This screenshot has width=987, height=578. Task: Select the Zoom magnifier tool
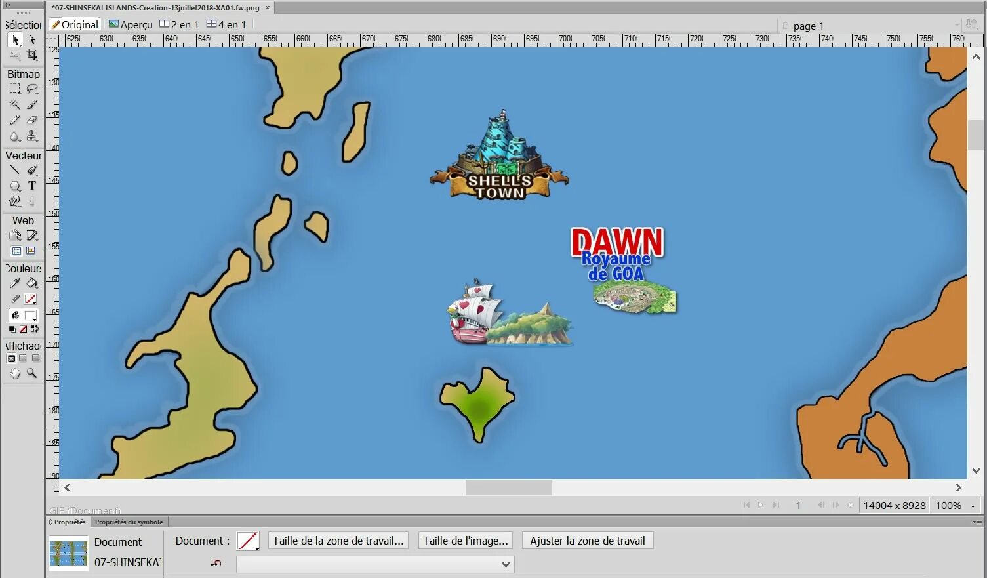pyautogui.click(x=31, y=373)
